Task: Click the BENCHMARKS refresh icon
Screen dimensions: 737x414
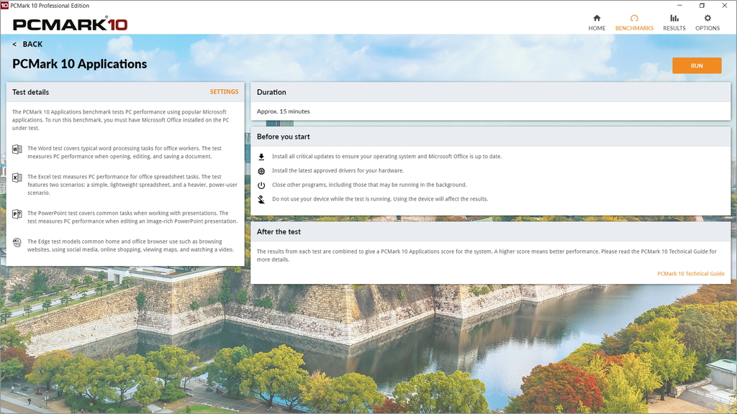Action: [x=633, y=18]
